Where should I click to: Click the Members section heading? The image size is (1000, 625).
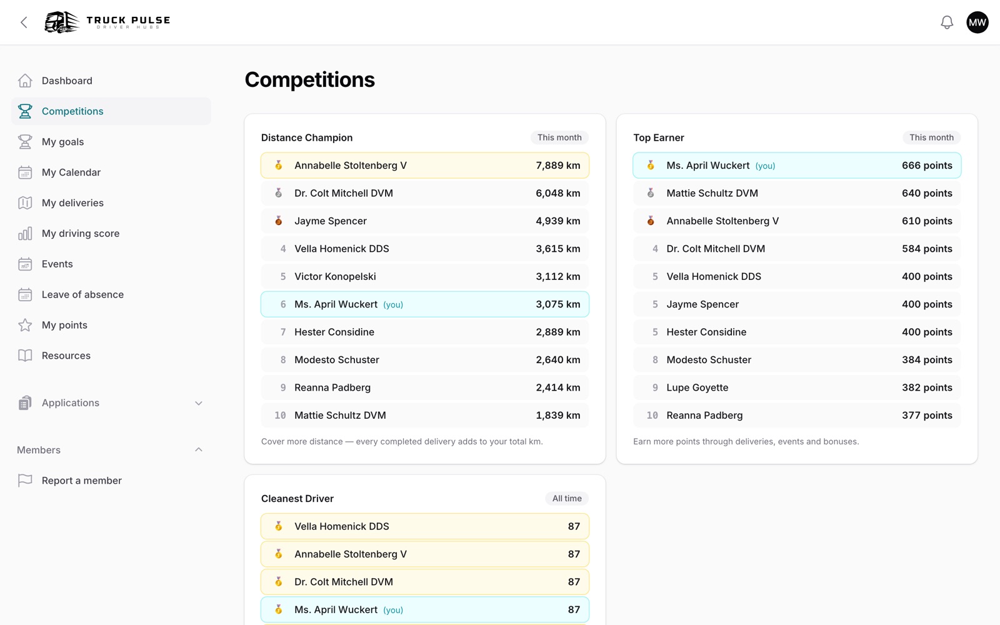tap(39, 450)
